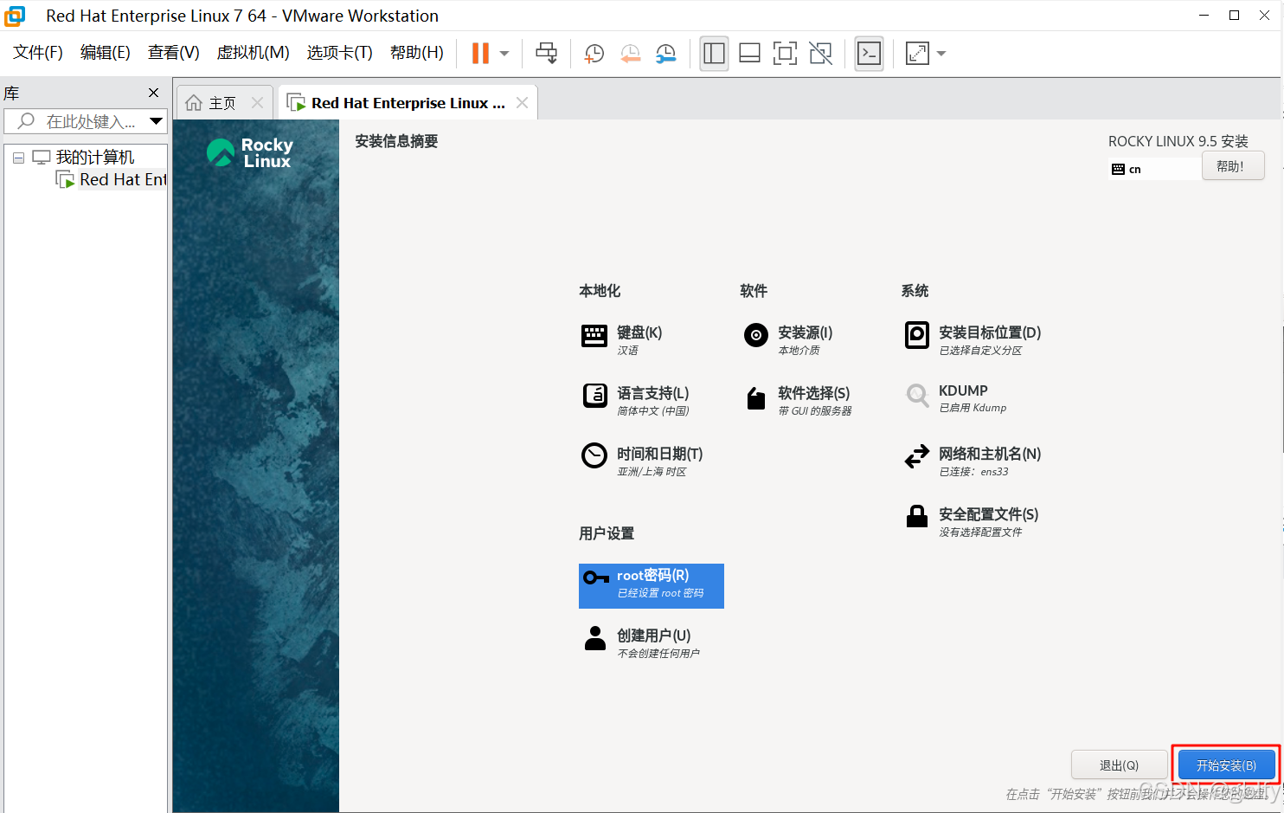The height and width of the screenshot is (813, 1284).
Task: Open 语言支持(L) language support
Action: click(637, 400)
